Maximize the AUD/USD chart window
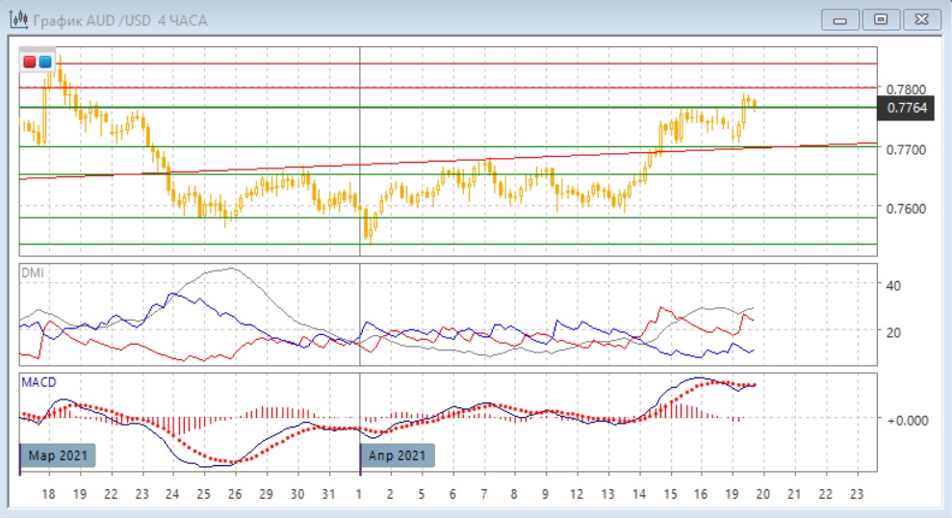The height and width of the screenshot is (518, 952). [880, 19]
